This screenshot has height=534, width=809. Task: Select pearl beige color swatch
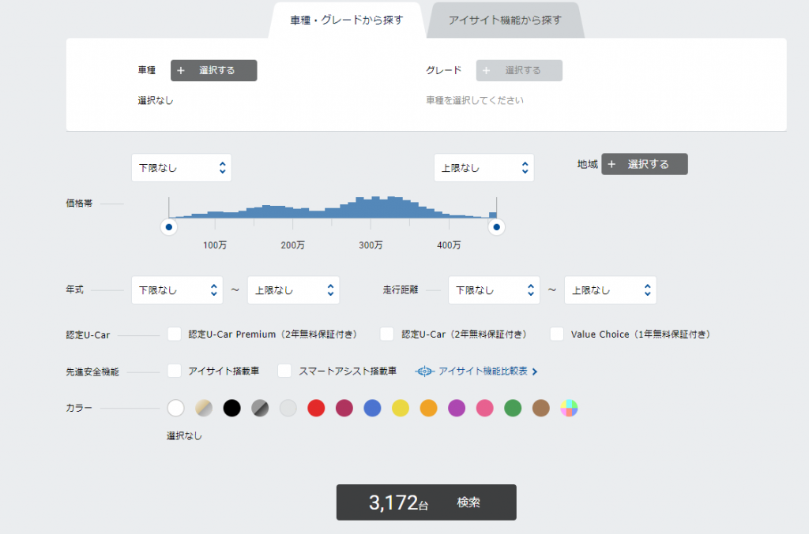coord(204,409)
